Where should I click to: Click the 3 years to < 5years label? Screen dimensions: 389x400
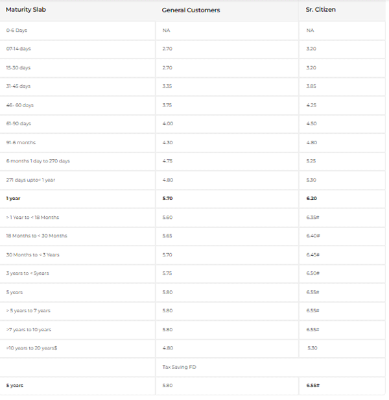[x=27, y=273]
